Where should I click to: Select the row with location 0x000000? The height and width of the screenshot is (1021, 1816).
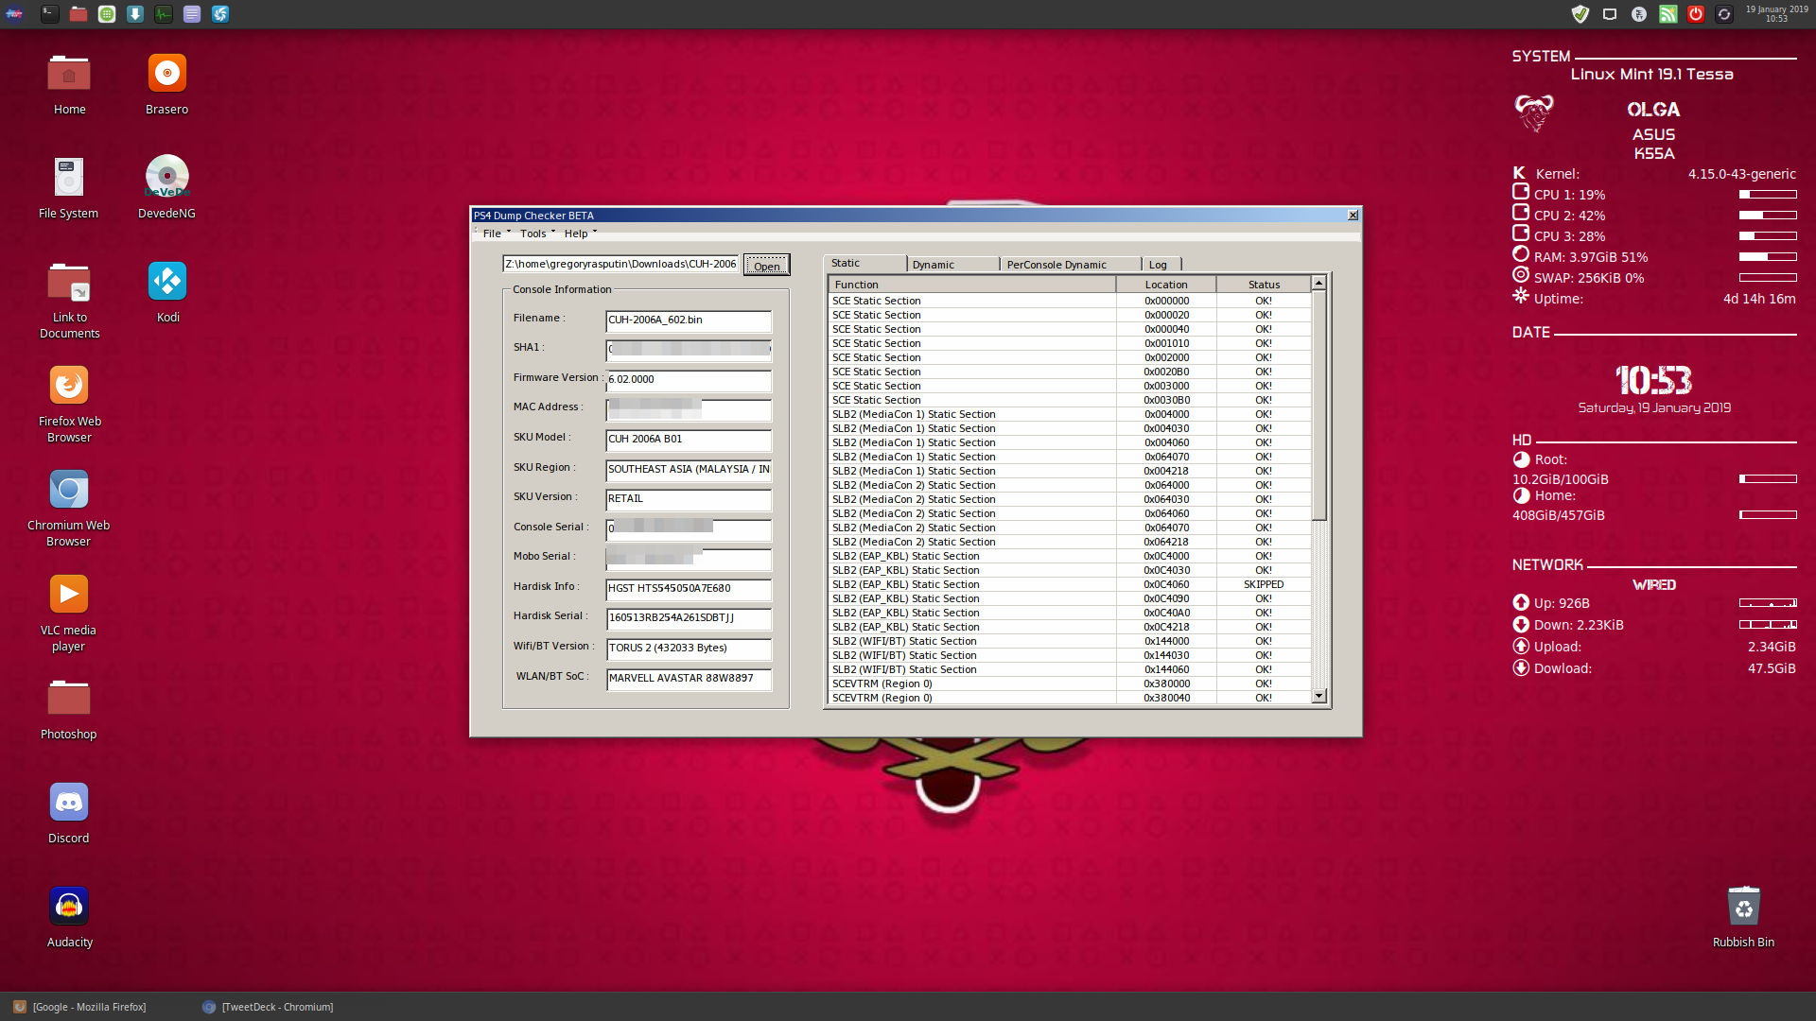(x=1070, y=301)
